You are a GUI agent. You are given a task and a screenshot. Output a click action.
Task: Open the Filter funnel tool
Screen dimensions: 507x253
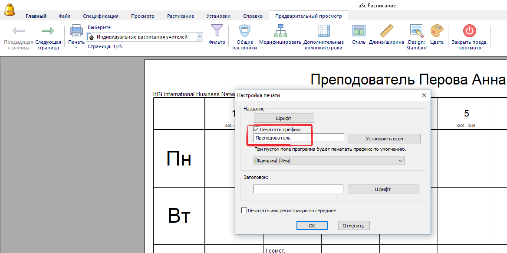coord(217,31)
